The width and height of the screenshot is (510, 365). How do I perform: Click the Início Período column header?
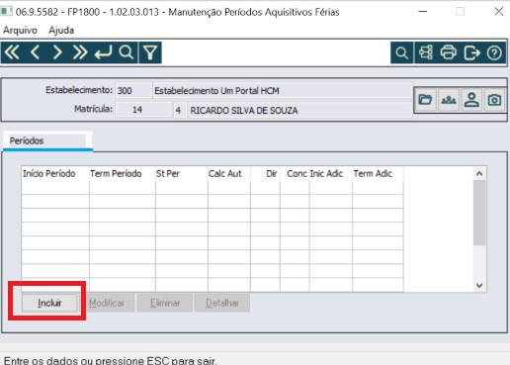pyautogui.click(x=55, y=173)
